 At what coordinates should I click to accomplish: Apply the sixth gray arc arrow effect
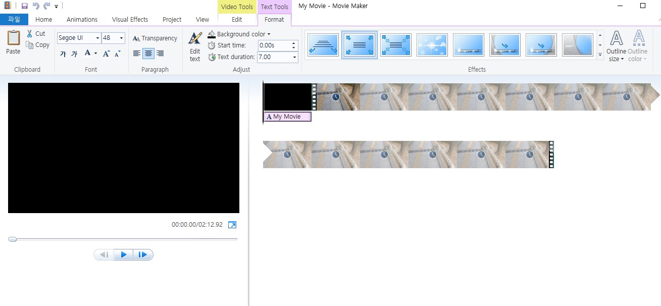pos(505,45)
